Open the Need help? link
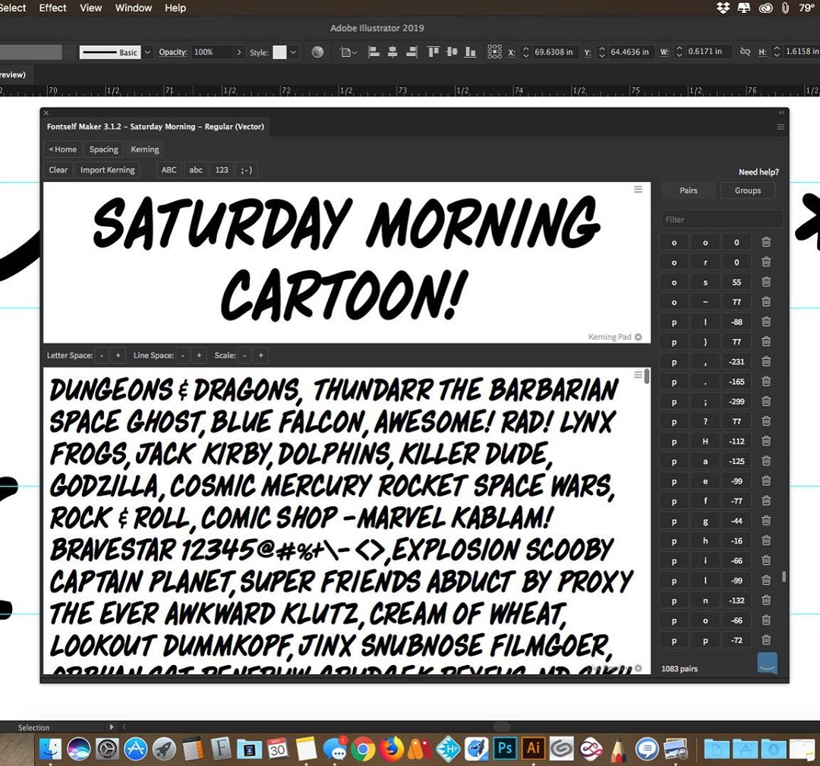 (758, 172)
